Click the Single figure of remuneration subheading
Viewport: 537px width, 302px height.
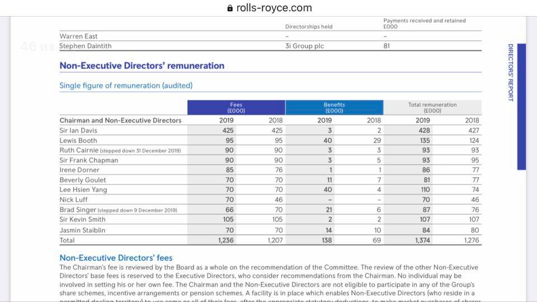tap(126, 86)
